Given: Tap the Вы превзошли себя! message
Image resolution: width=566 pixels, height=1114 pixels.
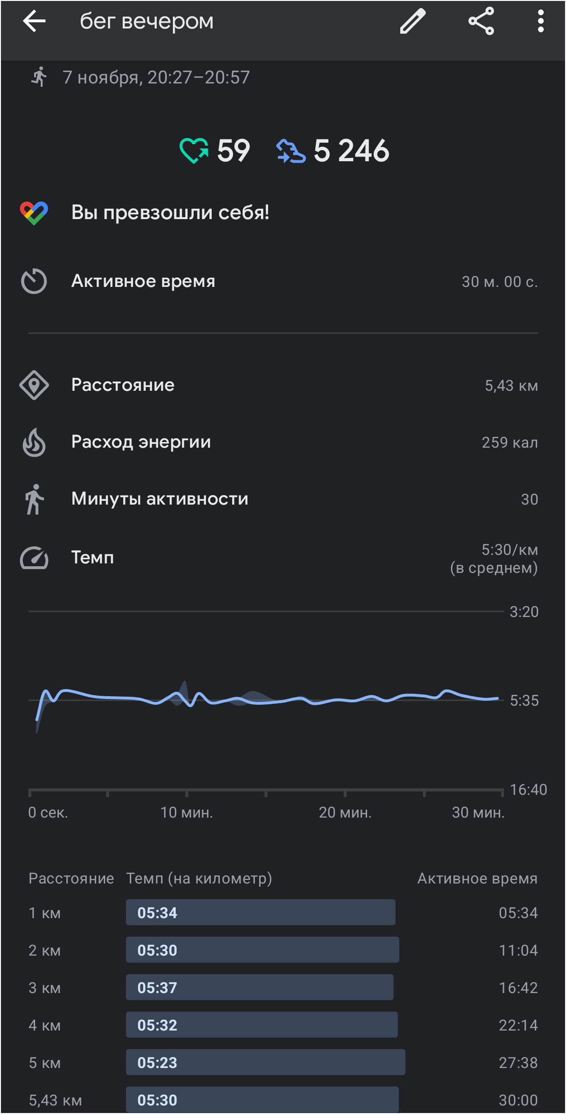Looking at the screenshot, I should 171,212.
